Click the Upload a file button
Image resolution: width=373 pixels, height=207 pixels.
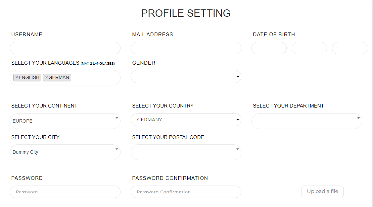[323, 191]
